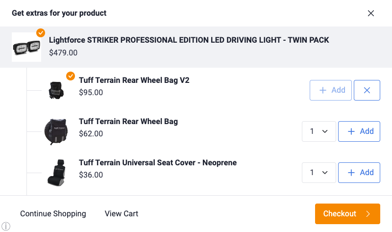
Task: Toggle checkmark on Rear Wheel Bag V2
Action: [71, 76]
